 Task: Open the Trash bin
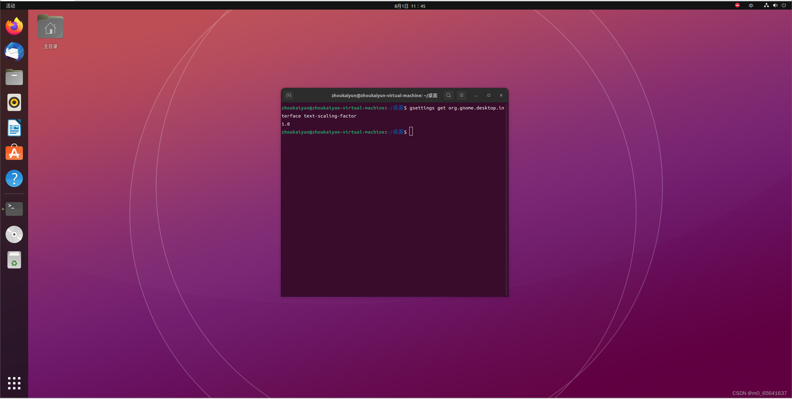tap(14, 260)
